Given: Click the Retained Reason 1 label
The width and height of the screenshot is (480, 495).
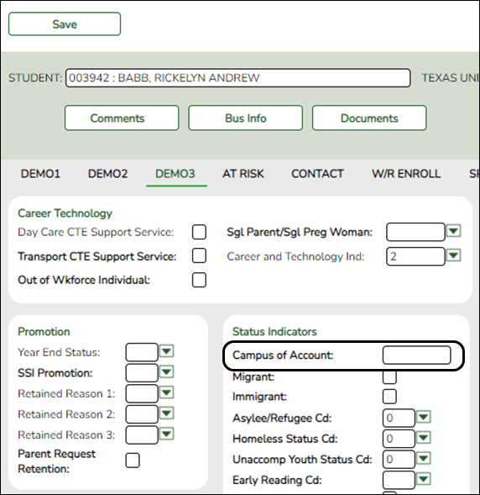Looking at the screenshot, I should coord(66,393).
